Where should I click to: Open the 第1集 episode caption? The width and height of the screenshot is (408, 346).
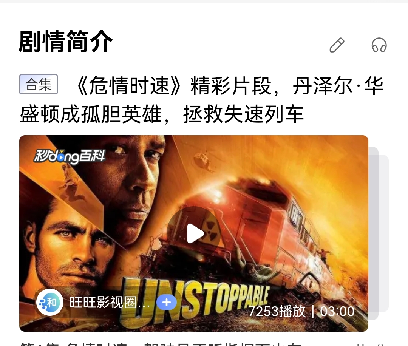pyautogui.click(x=160, y=344)
